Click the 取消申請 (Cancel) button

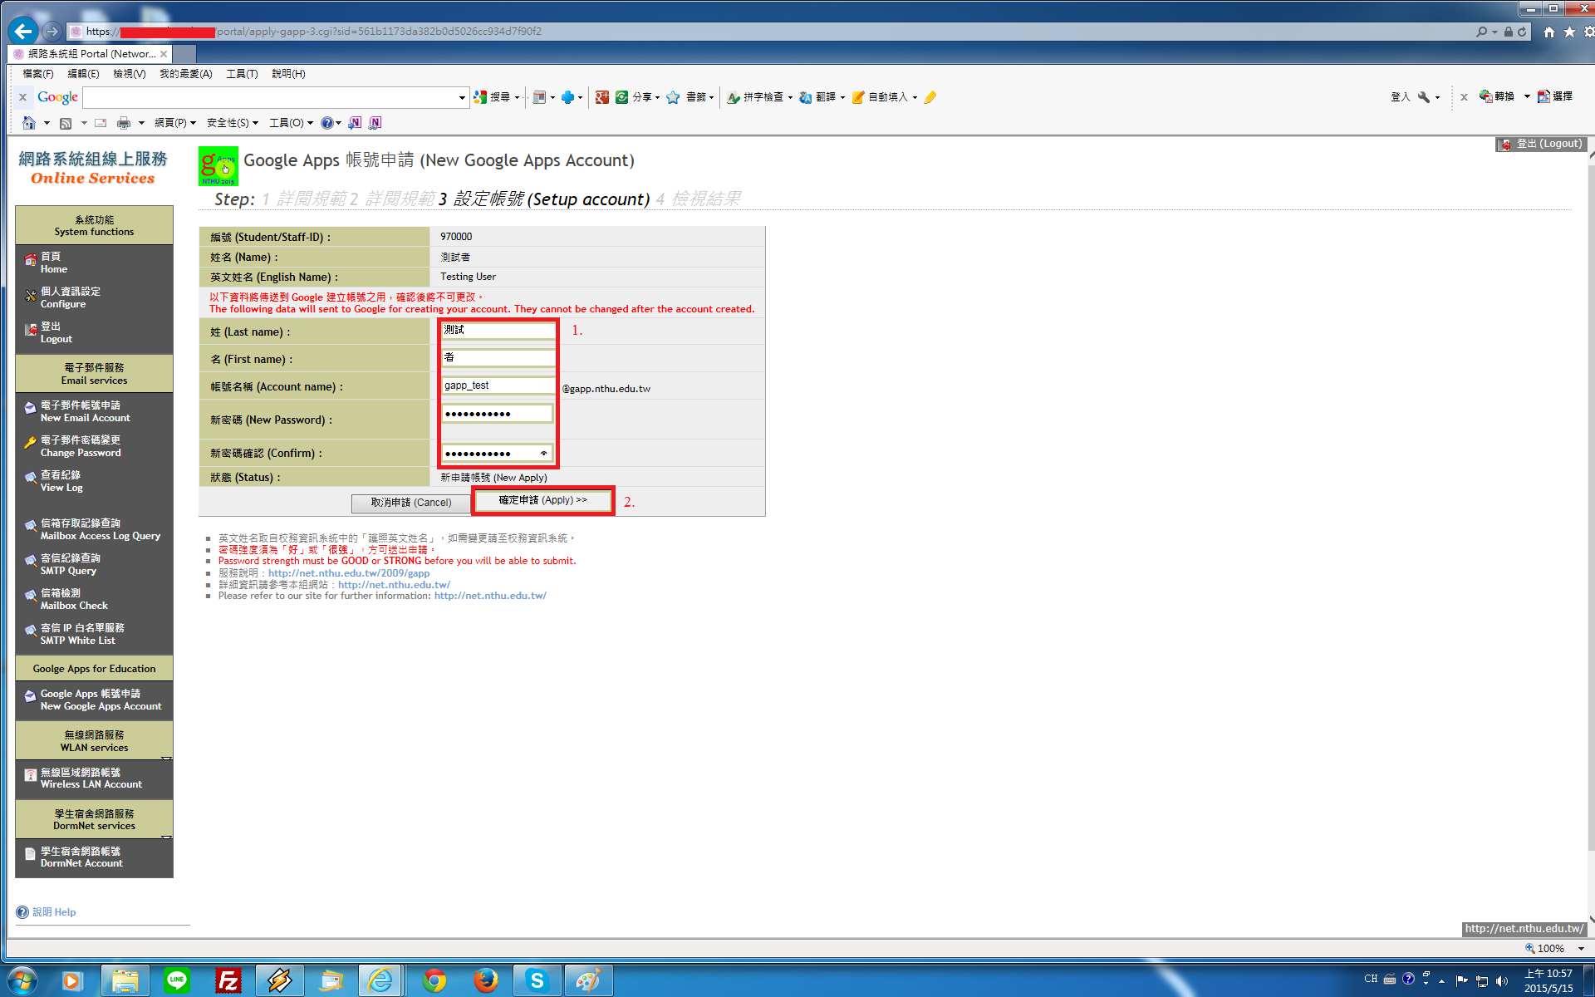410,503
